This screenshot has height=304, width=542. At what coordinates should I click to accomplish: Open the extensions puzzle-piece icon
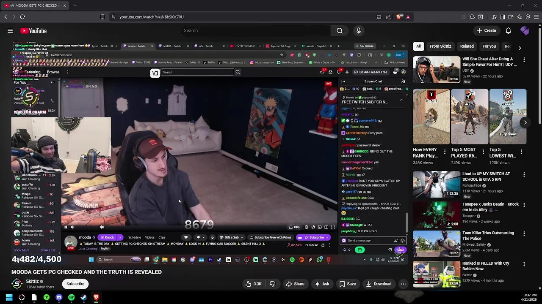[472, 17]
